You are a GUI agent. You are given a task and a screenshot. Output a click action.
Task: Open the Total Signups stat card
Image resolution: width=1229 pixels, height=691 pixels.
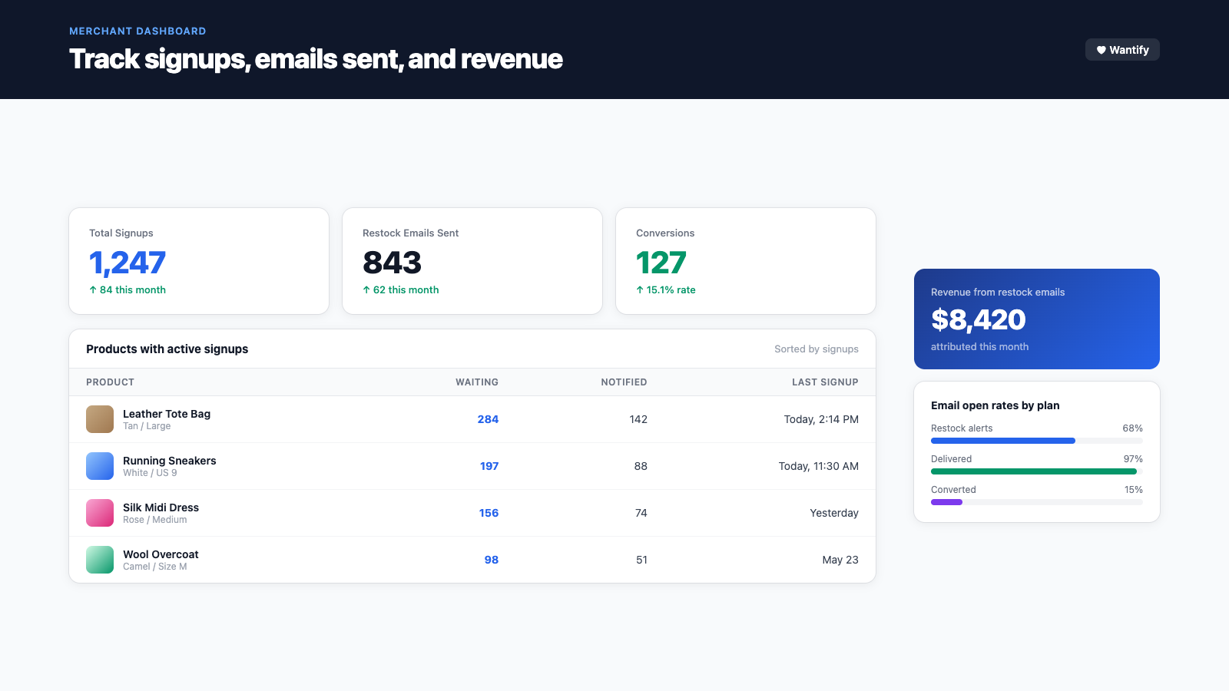(199, 261)
